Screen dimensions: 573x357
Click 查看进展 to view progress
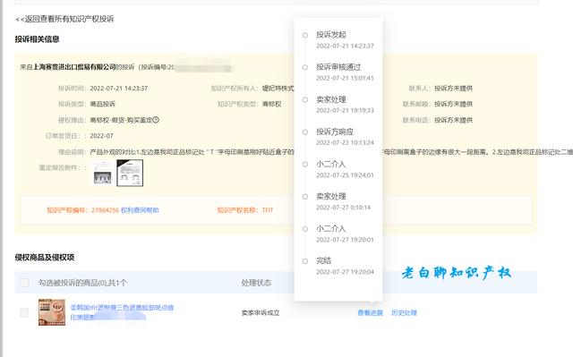point(370,313)
